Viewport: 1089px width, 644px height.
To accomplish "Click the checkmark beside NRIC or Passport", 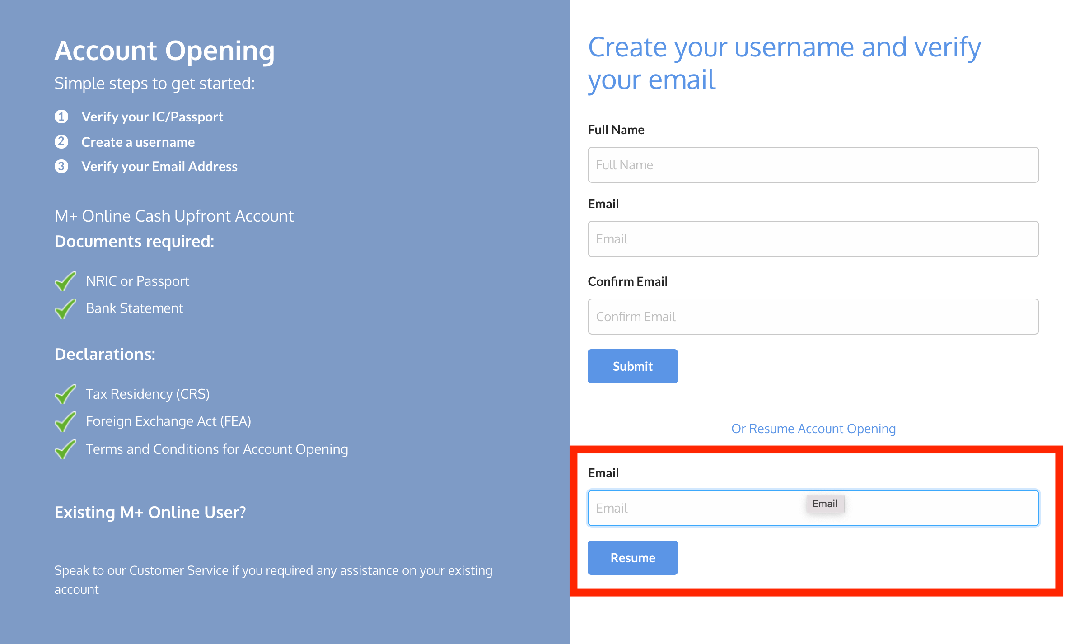I will 65,281.
